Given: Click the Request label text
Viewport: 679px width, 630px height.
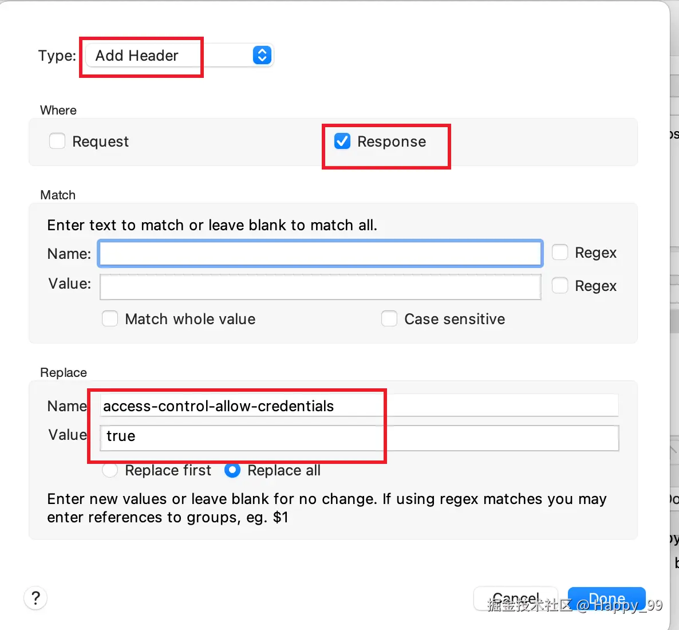Looking at the screenshot, I should 100,141.
